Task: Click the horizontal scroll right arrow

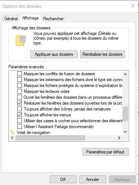Action: click(x=119, y=138)
